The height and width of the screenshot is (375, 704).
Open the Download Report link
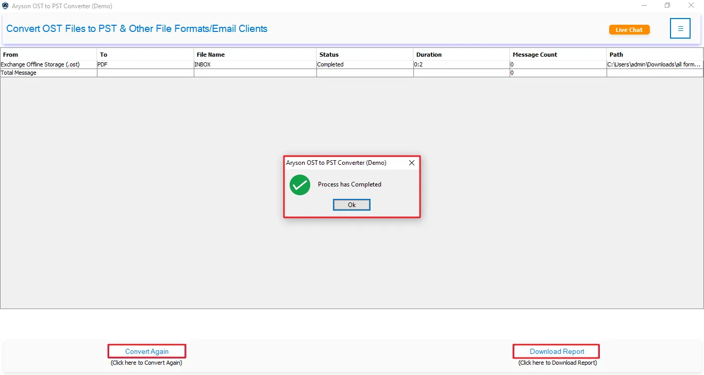[556, 351]
